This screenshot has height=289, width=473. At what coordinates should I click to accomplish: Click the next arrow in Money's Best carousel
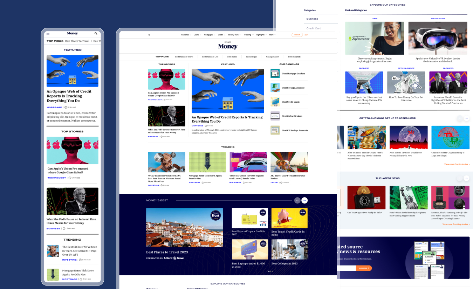click(x=304, y=200)
